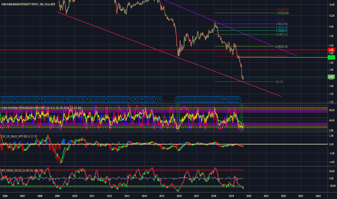Click 80.00 on the oscillator scale
The image size is (337, 199).
[332, 110]
